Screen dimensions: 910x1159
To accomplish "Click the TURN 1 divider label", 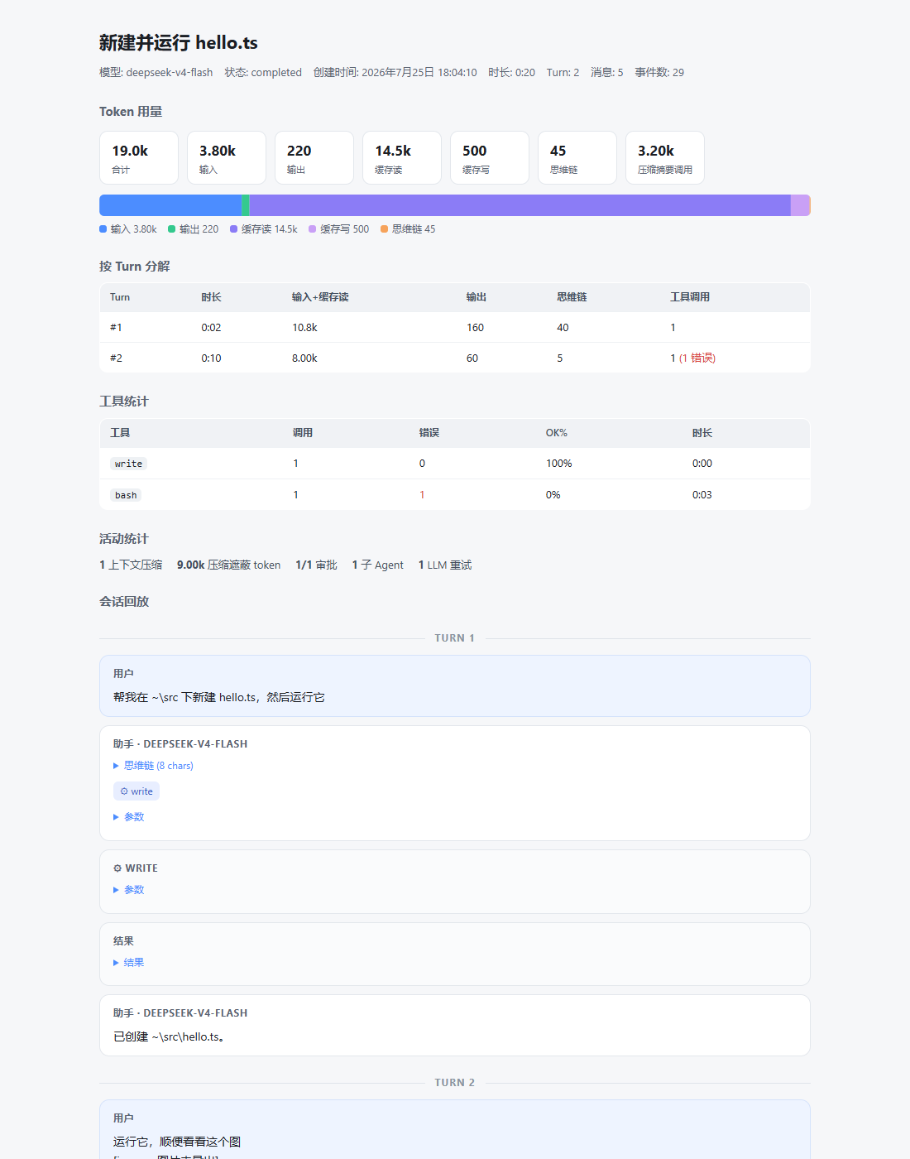I will (455, 638).
